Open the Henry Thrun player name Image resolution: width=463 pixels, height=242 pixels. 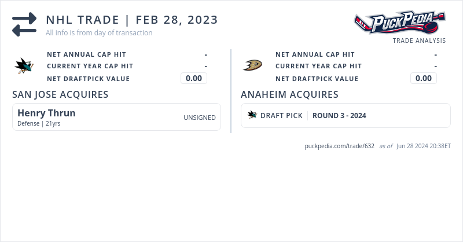click(x=46, y=113)
